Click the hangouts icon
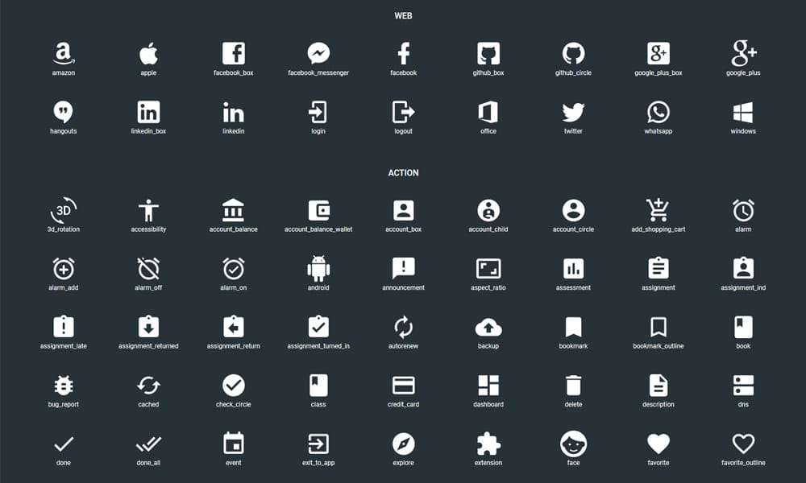 click(63, 112)
